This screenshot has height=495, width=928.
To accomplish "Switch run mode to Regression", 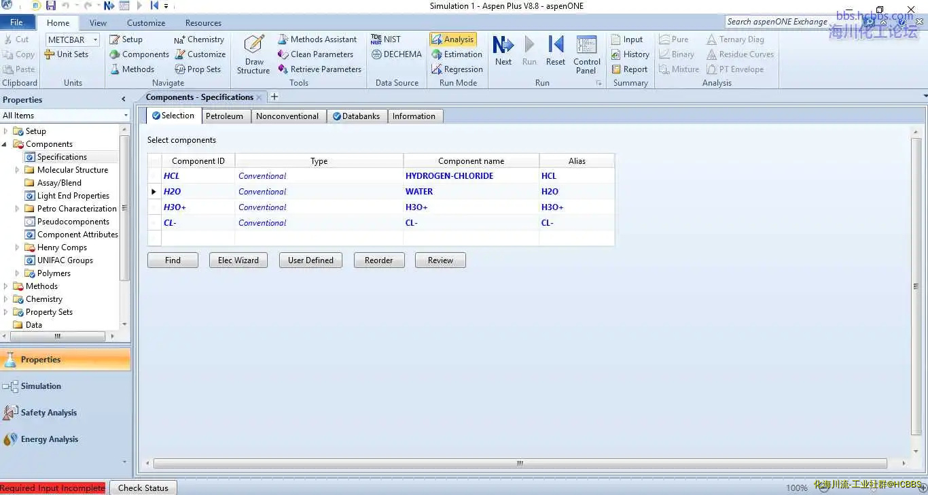I will click(x=457, y=69).
